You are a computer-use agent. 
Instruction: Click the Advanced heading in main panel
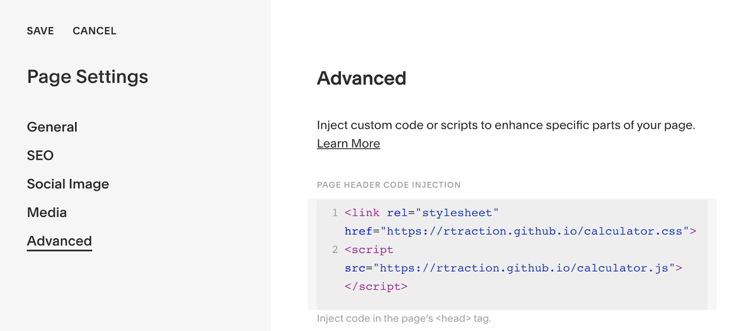(361, 79)
